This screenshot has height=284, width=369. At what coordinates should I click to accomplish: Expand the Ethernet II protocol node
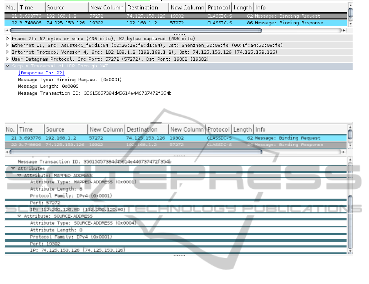point(8,45)
